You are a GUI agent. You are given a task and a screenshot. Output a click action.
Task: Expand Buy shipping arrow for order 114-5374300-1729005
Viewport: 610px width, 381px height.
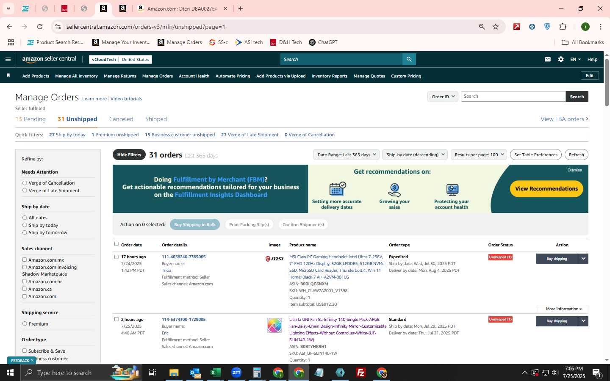pos(583,321)
